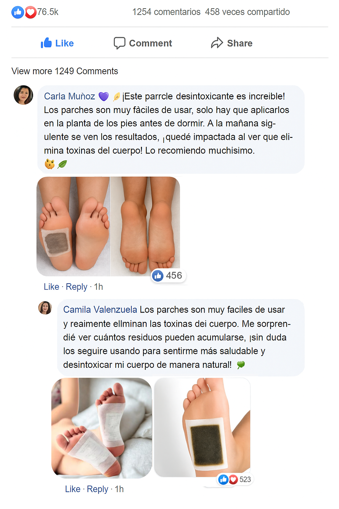Click the 456 likes badge
This screenshot has width=339, height=509.
coord(169,275)
